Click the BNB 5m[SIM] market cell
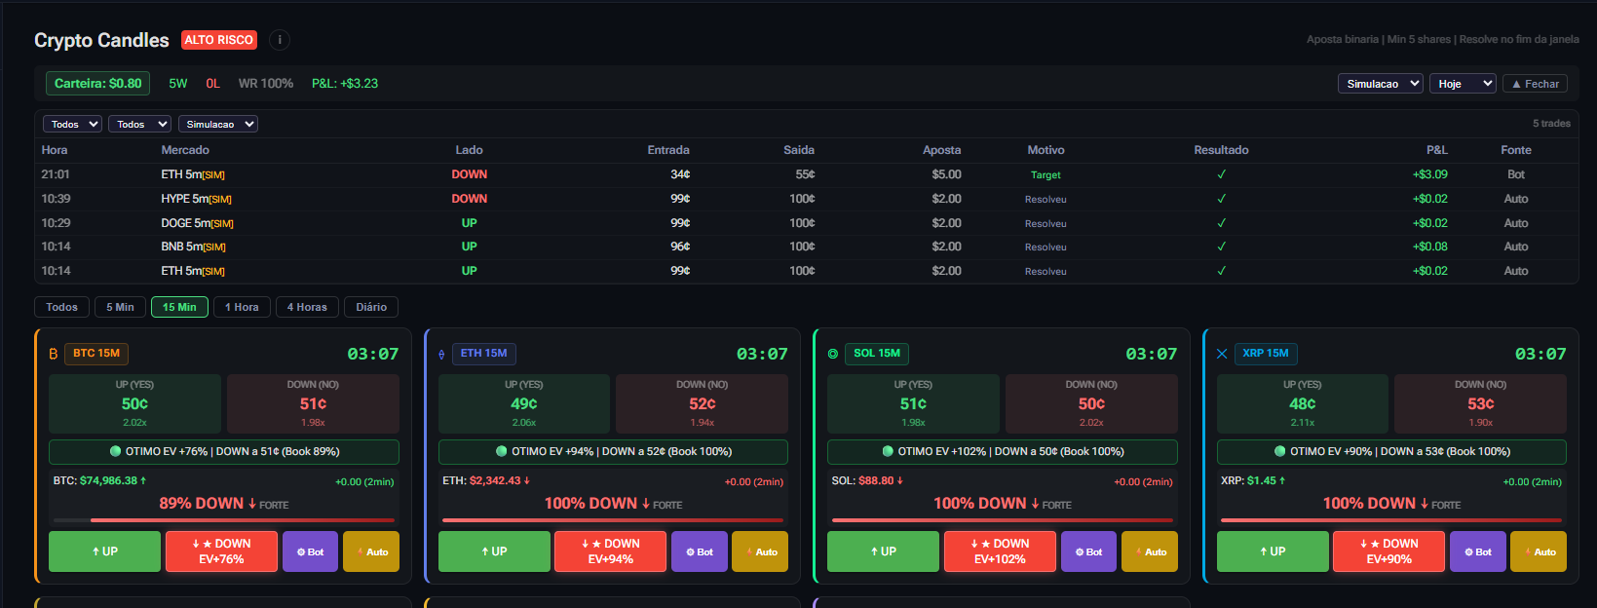The image size is (1597, 608). pyautogui.click(x=193, y=247)
